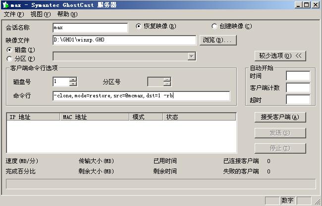Click the 已连接客户端 label
The width and height of the screenshot is (322, 206).
(x=241, y=161)
